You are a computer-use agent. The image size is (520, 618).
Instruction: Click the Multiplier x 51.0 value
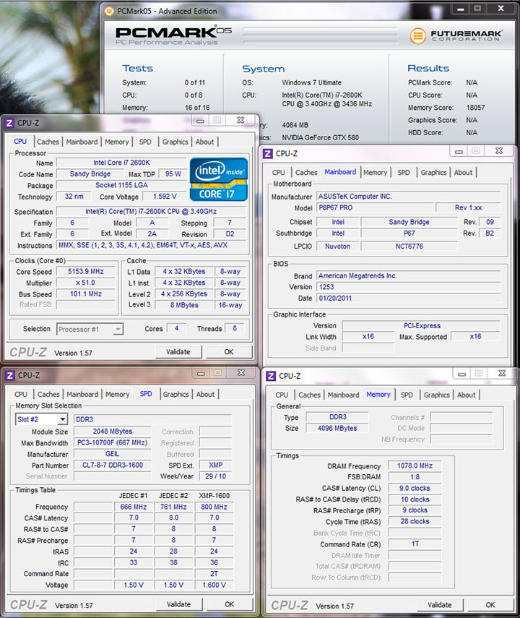click(x=85, y=283)
